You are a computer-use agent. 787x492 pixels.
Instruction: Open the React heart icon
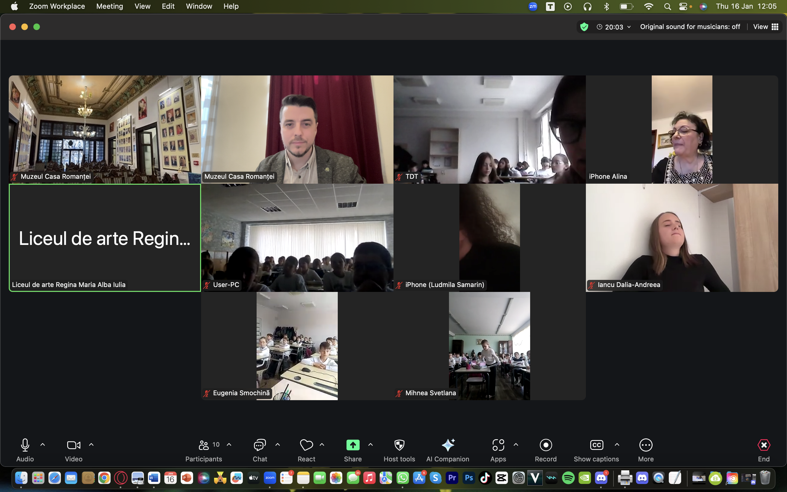306,445
